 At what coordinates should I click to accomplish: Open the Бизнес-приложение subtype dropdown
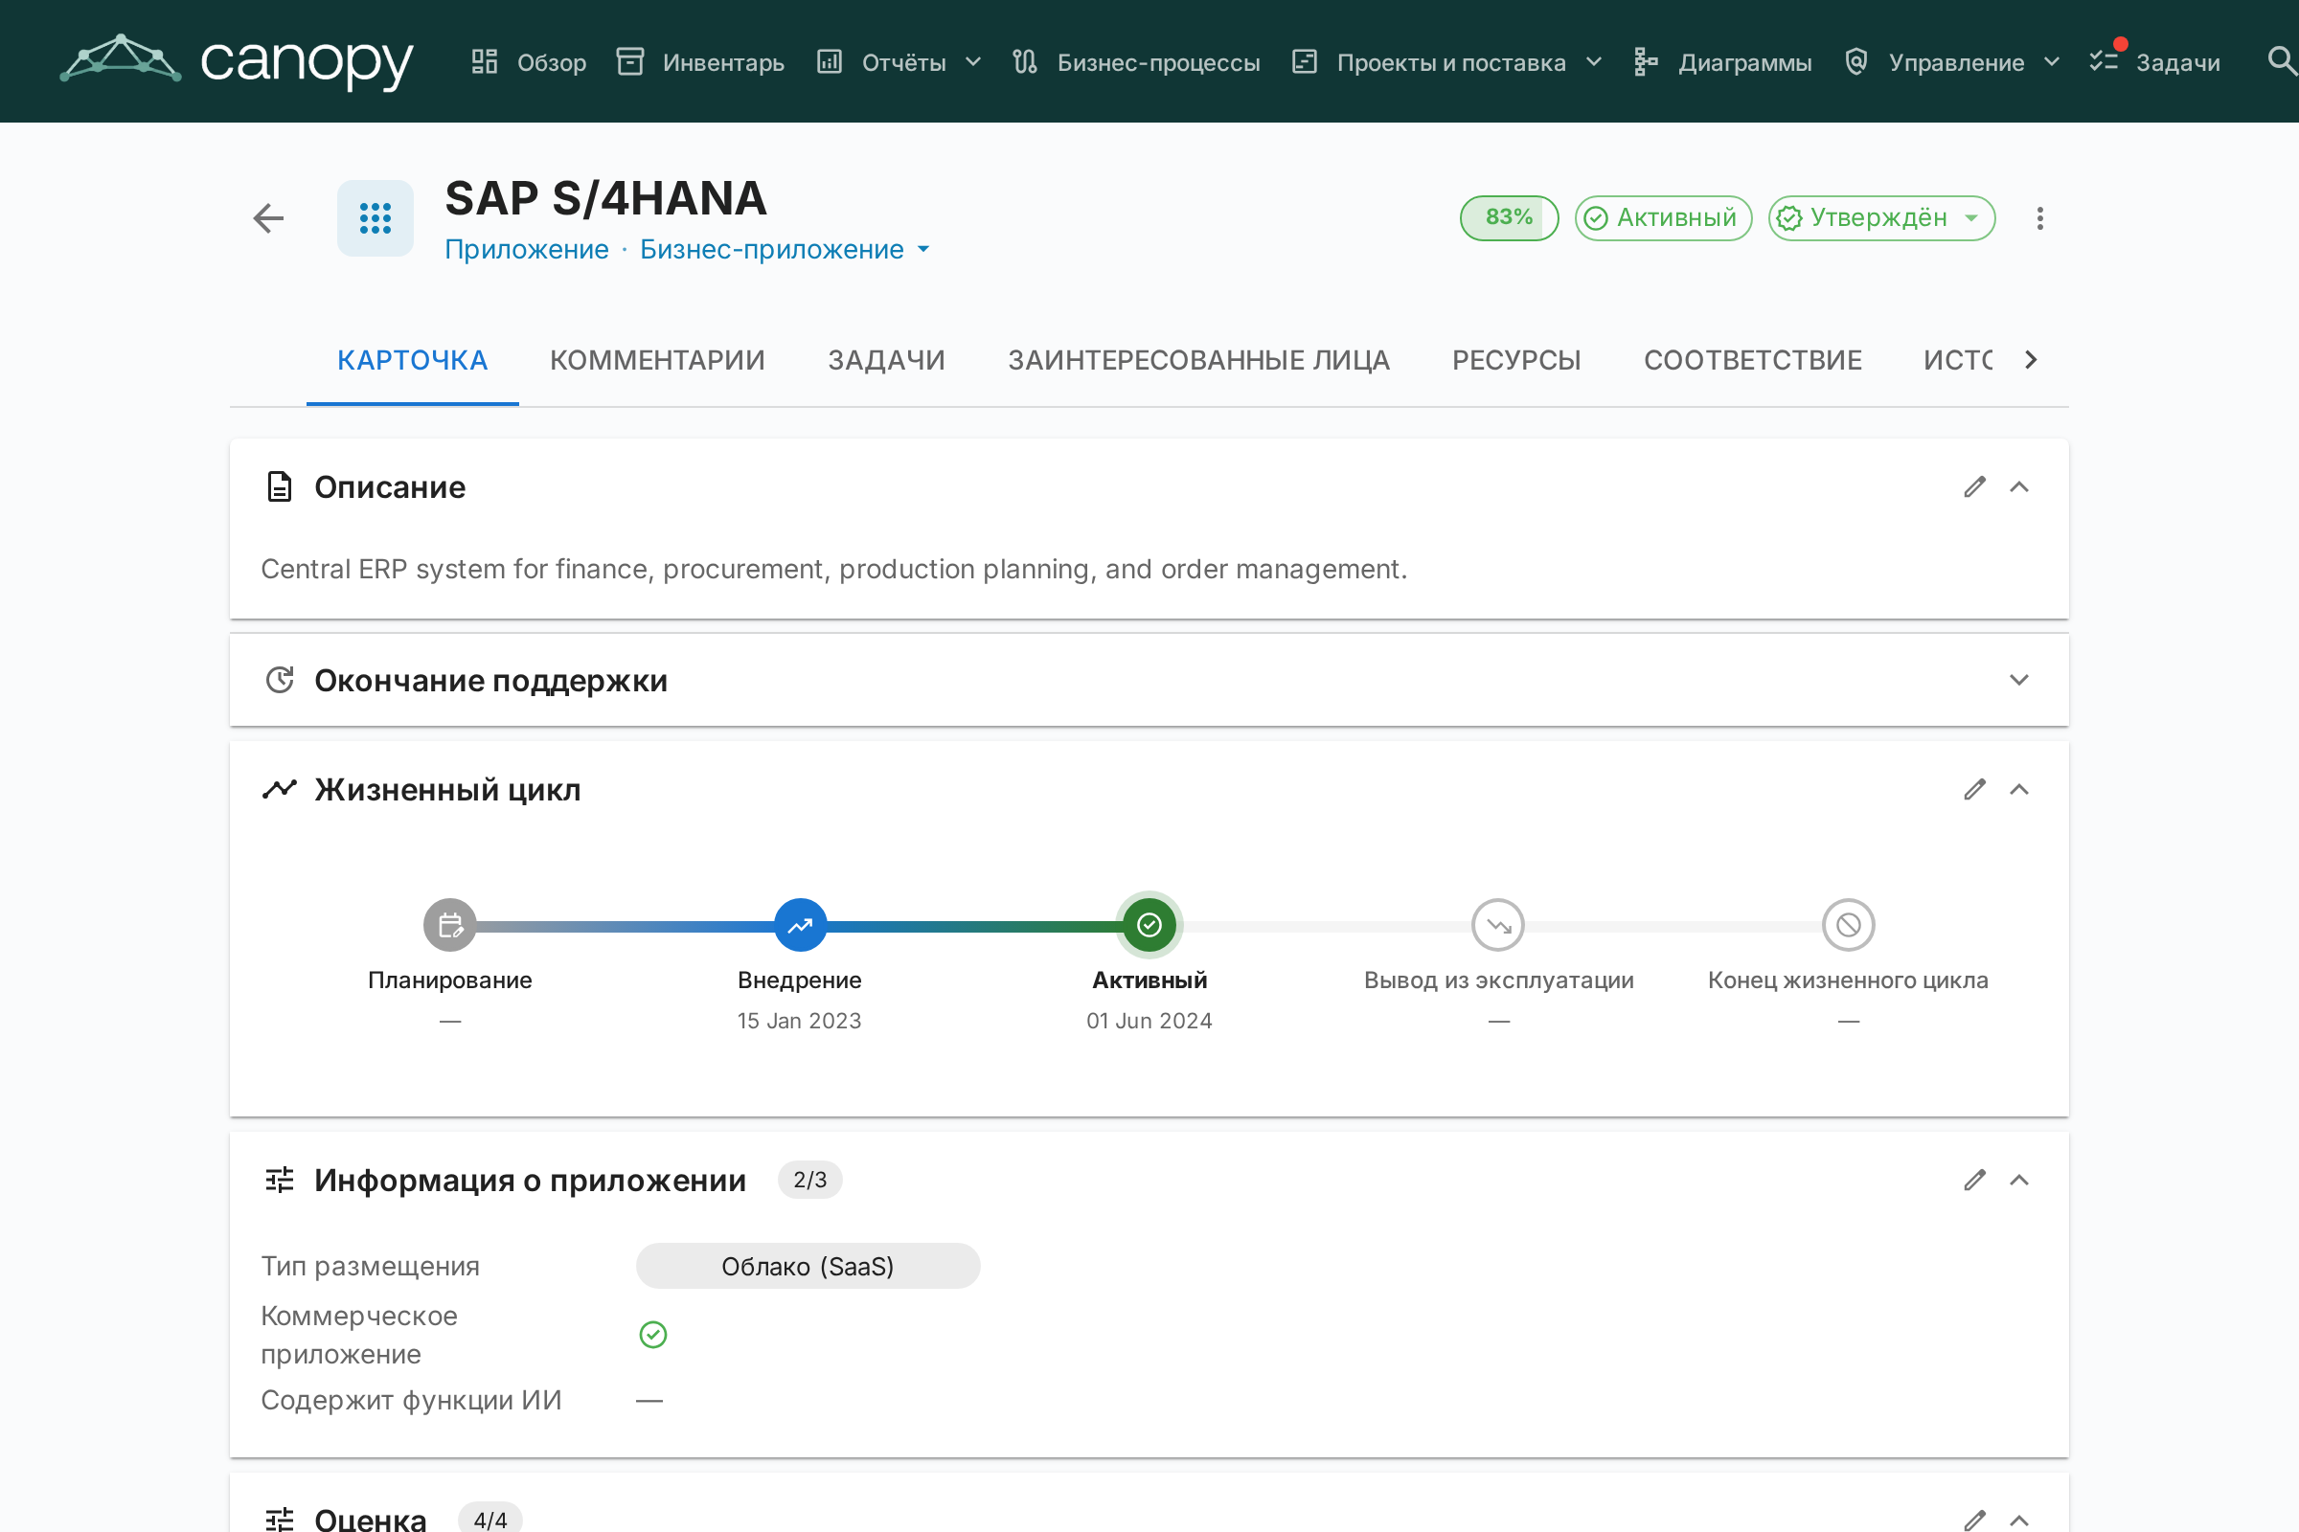[785, 250]
